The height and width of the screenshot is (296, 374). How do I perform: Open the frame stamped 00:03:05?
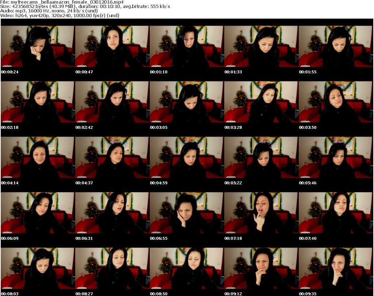[187, 102]
